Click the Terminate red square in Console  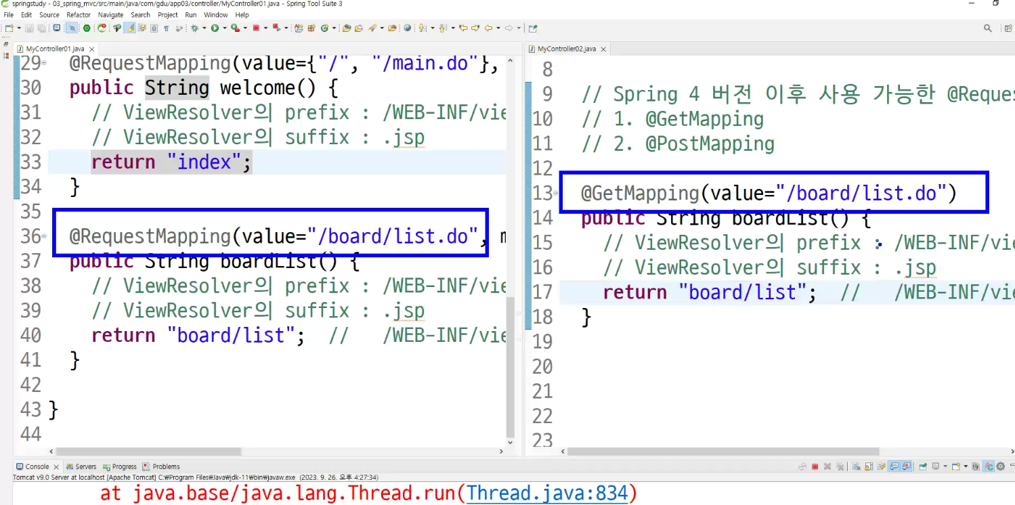[x=815, y=466]
